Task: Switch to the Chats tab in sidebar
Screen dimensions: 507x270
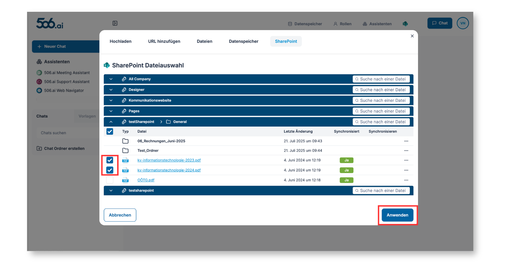Action: tap(42, 116)
